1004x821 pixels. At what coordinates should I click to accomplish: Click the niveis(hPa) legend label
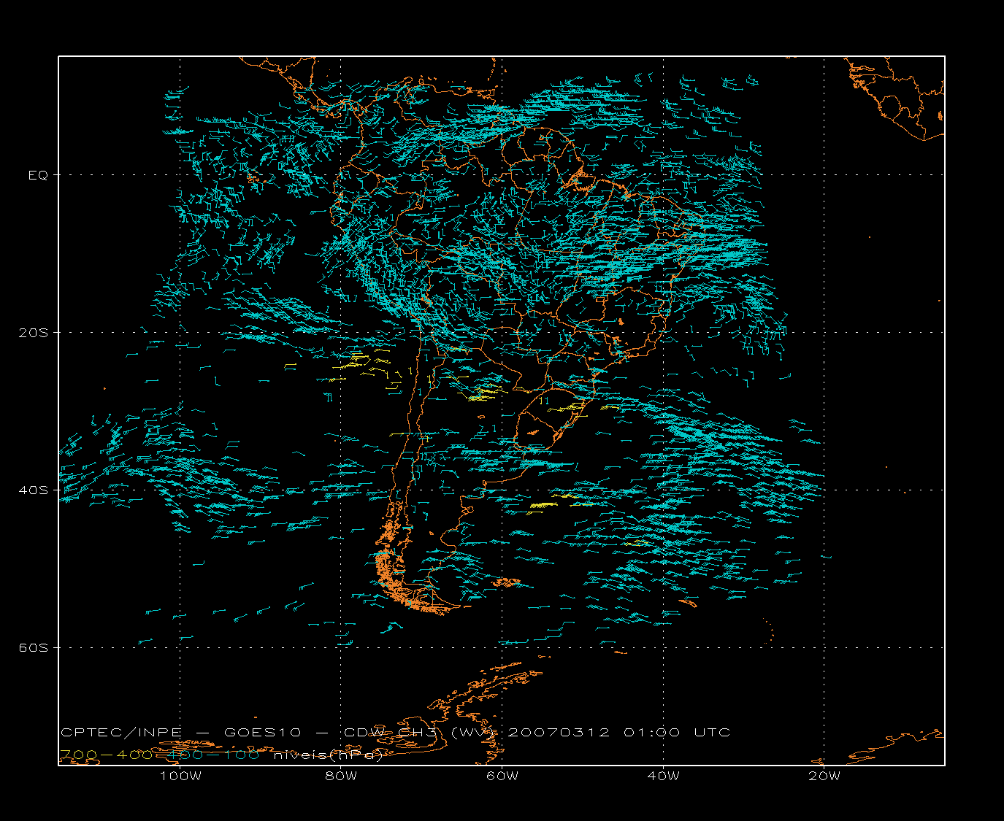(329, 755)
